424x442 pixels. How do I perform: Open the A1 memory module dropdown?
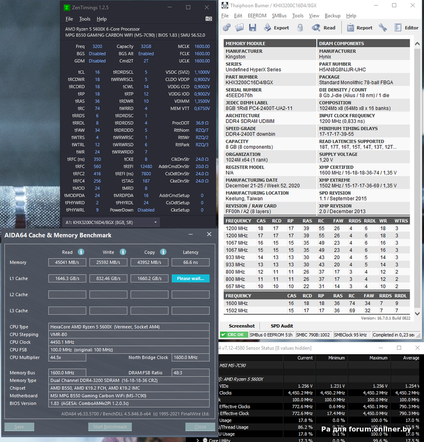[x=112, y=222]
